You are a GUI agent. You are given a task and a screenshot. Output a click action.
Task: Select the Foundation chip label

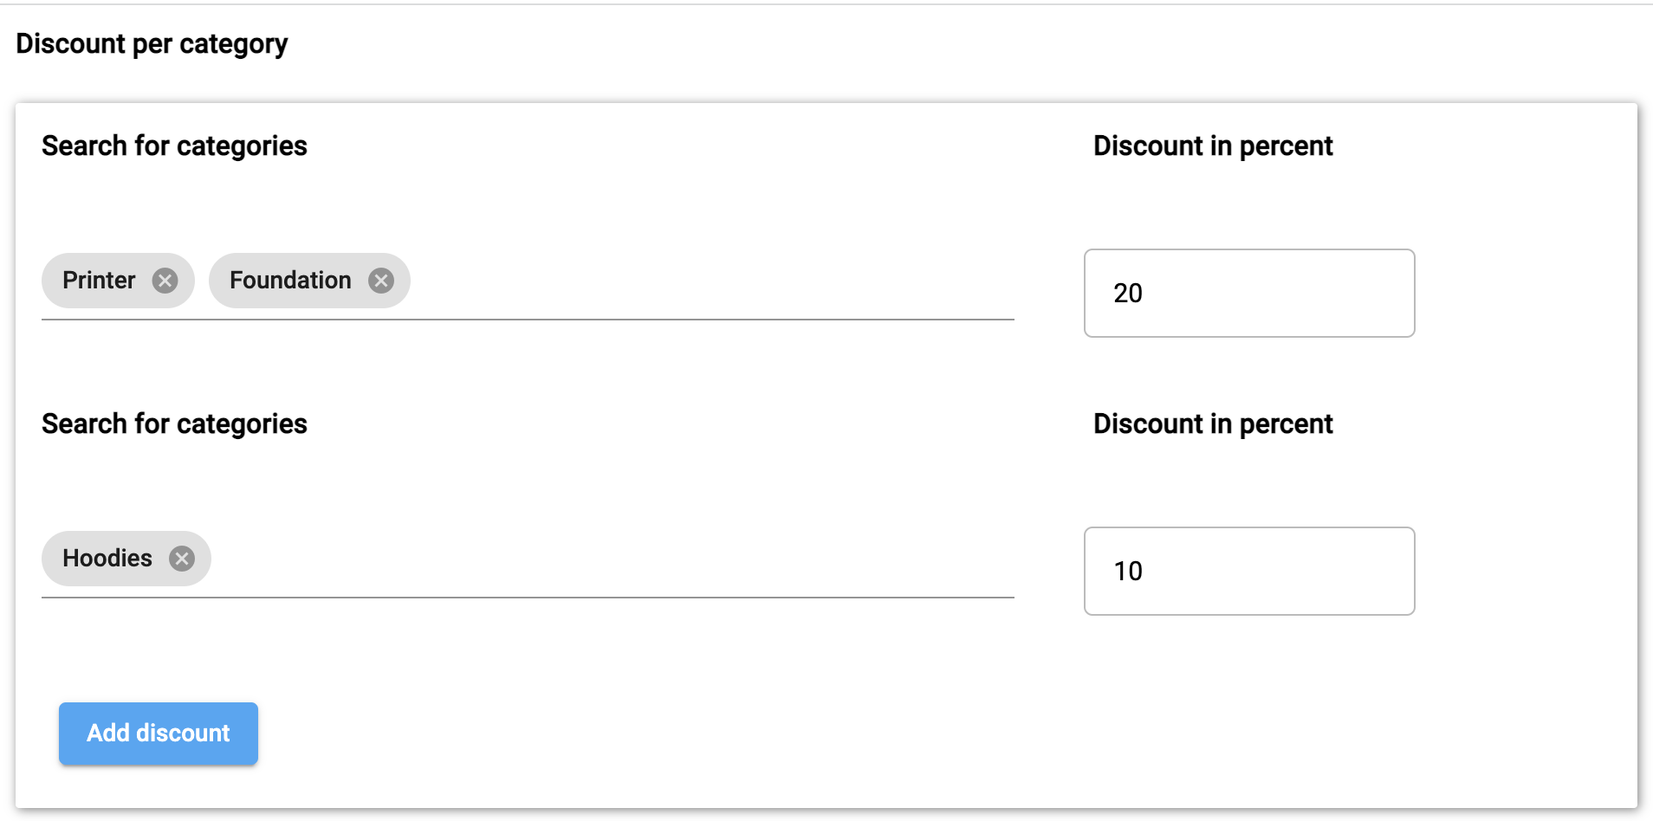[290, 281]
